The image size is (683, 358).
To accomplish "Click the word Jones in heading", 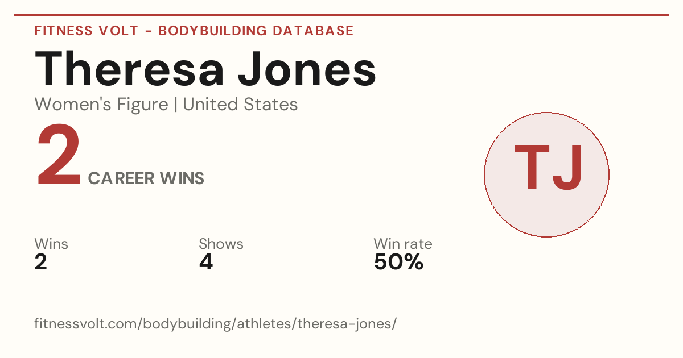I will [306, 69].
